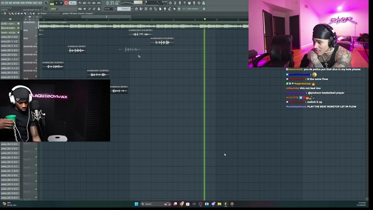Stop playback with the stop button
This screenshot has height=210, width=373.
[x=61, y=3]
